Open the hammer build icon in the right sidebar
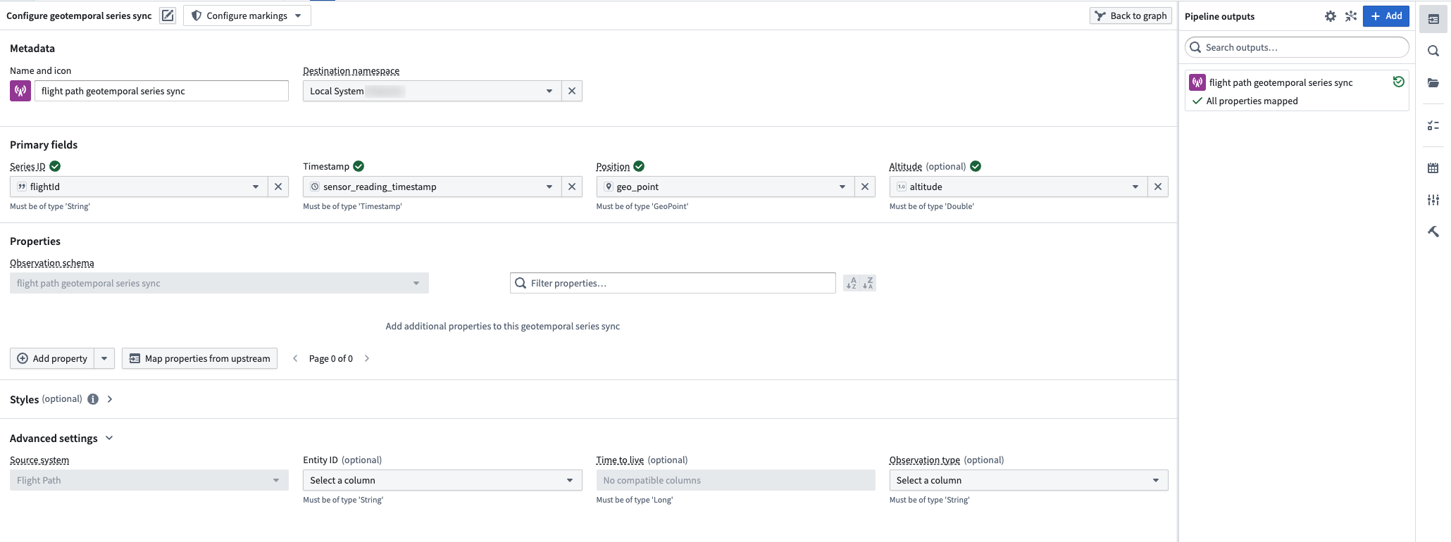1451x542 pixels. coord(1433,232)
